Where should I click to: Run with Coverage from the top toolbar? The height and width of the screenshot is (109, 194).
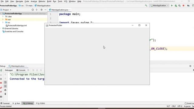[x=179, y=5]
